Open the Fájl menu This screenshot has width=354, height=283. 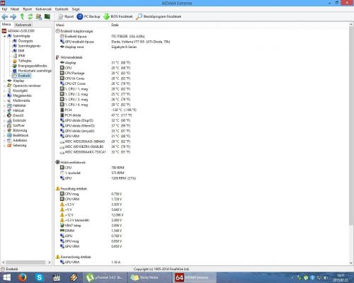4,9
